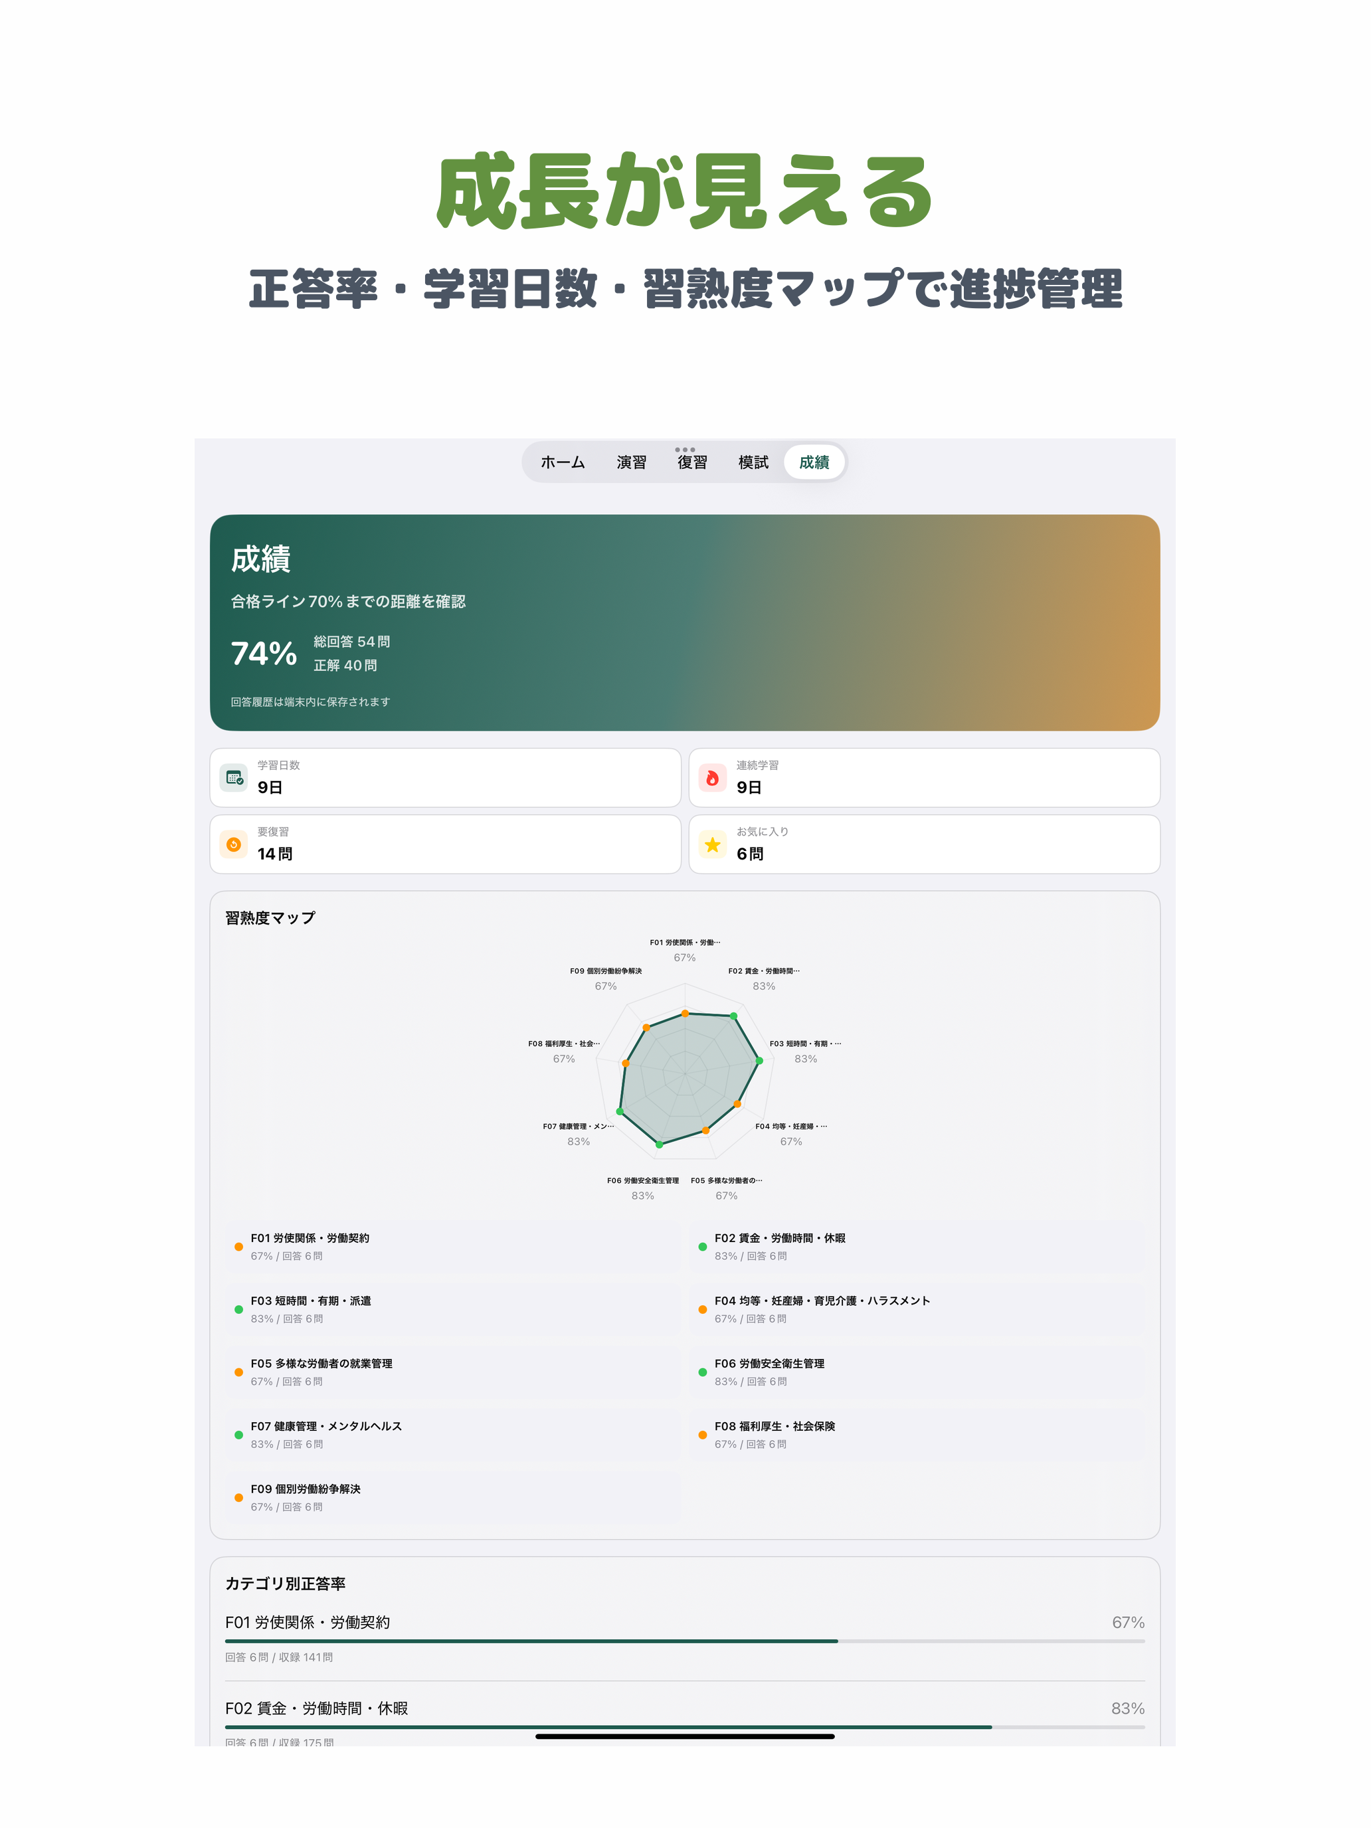Click the home indicator bar at bottom

click(685, 1736)
